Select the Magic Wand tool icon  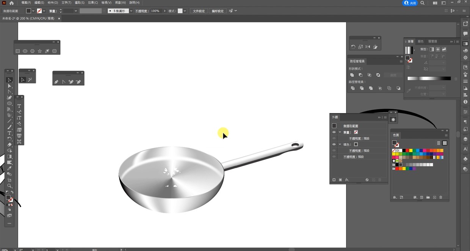pos(30,80)
